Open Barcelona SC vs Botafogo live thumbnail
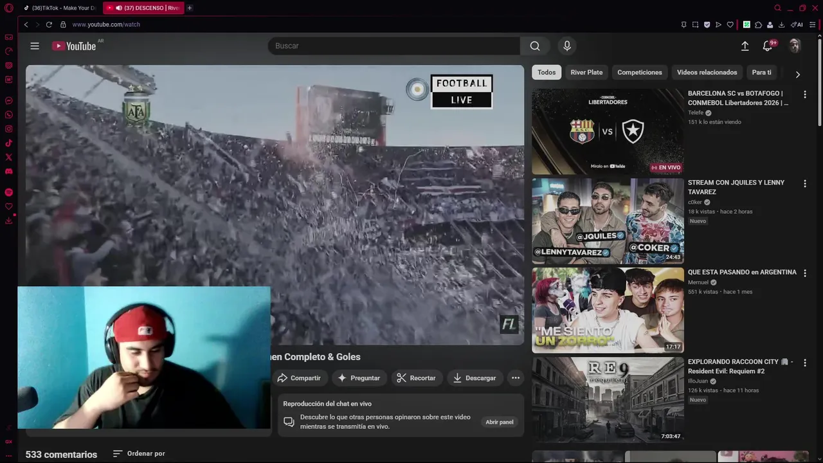The width and height of the screenshot is (823, 463). 608,131
